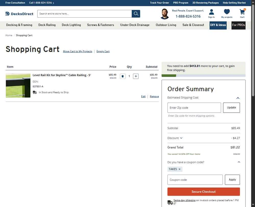
Task: Click the Grand Total $81.22 value
Action: [x=235, y=147]
